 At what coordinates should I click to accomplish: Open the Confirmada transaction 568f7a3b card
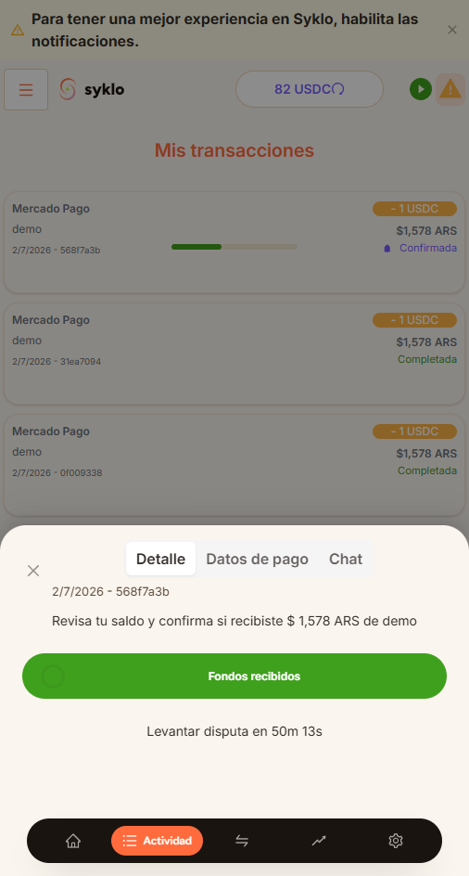pyautogui.click(x=234, y=242)
